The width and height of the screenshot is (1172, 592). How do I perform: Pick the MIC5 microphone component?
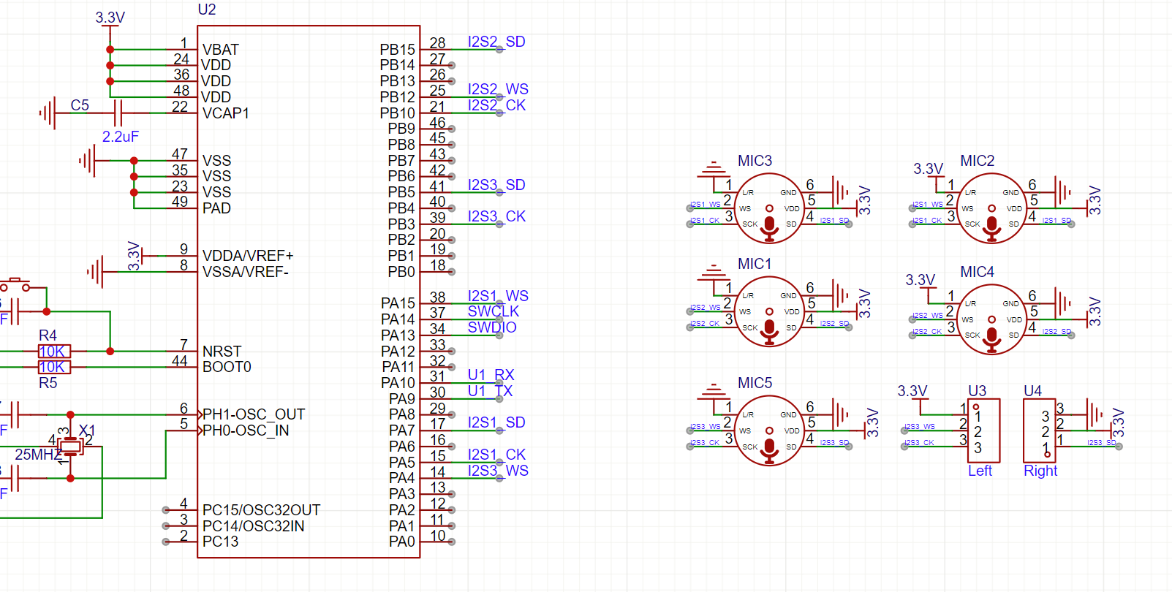pos(769,430)
